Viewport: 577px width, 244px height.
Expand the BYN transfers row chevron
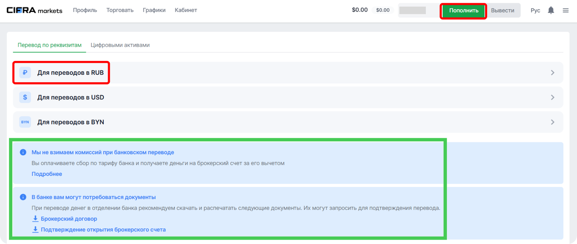[552, 122]
